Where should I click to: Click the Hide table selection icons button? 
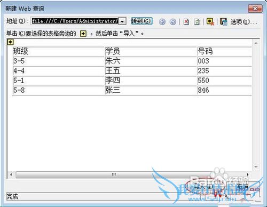[210, 22]
